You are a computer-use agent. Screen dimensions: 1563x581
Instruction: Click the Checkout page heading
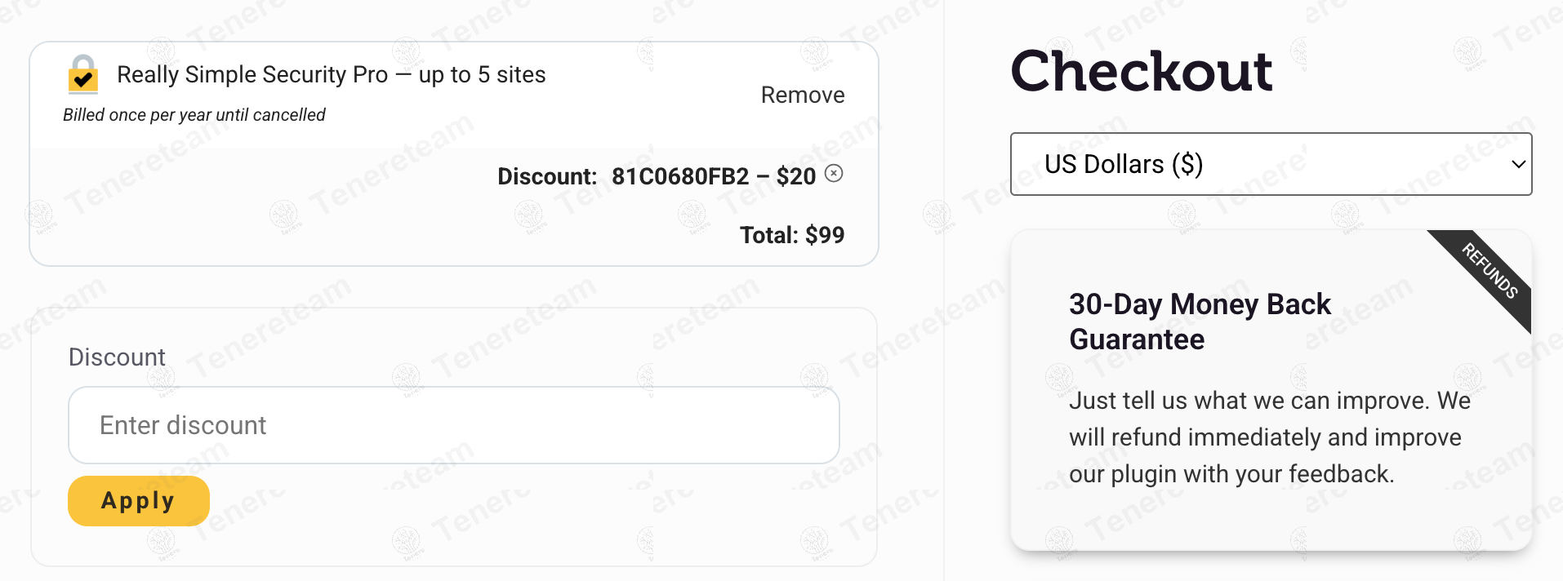(x=1141, y=71)
